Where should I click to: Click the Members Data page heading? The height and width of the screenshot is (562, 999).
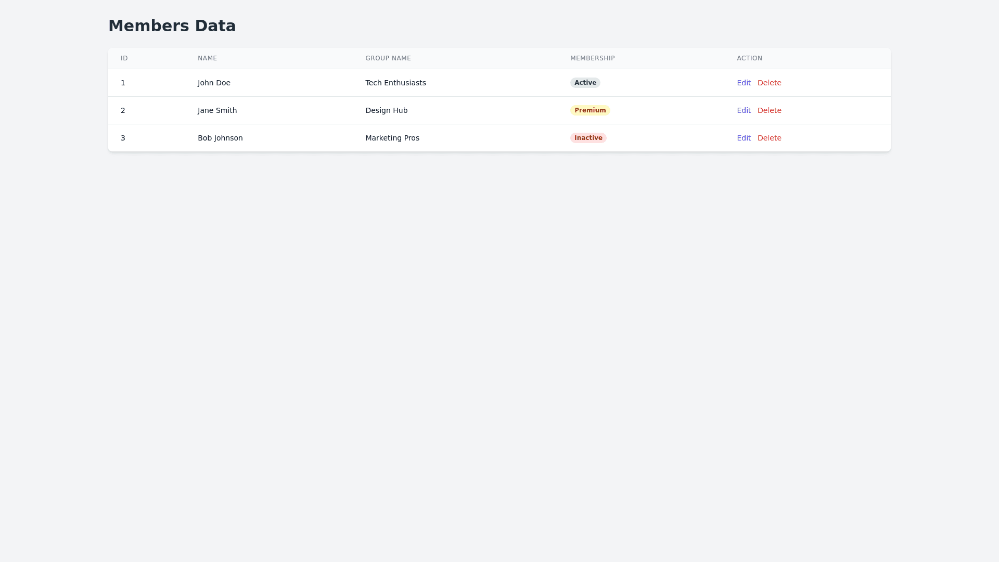coord(172,26)
